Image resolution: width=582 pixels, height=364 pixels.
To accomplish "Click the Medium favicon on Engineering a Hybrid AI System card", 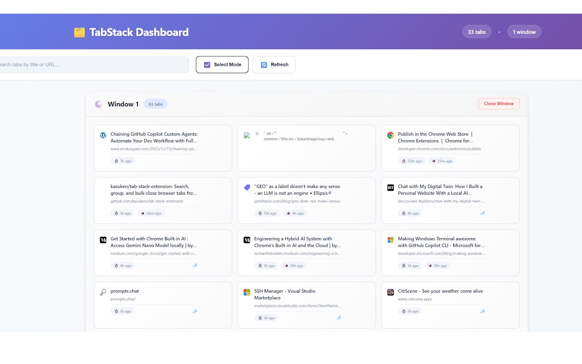I will pos(247,240).
